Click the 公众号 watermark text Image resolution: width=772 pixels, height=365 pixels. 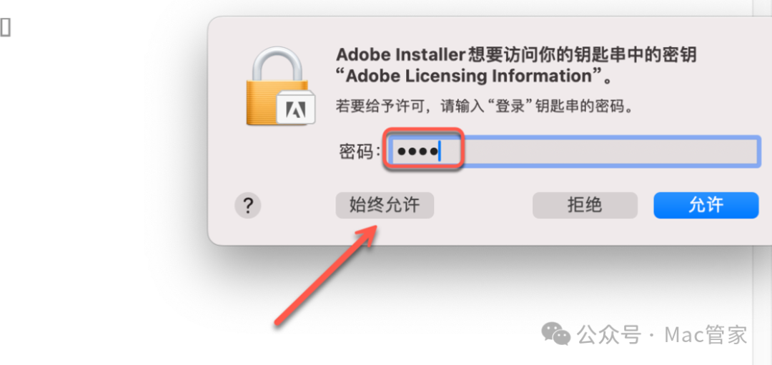coord(608,334)
